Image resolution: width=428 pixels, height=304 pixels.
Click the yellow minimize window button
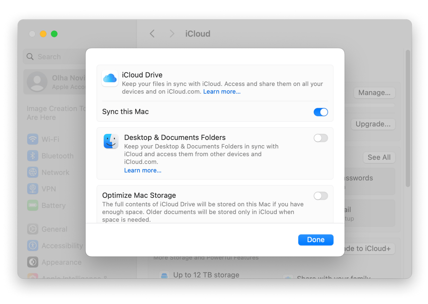[x=43, y=34]
